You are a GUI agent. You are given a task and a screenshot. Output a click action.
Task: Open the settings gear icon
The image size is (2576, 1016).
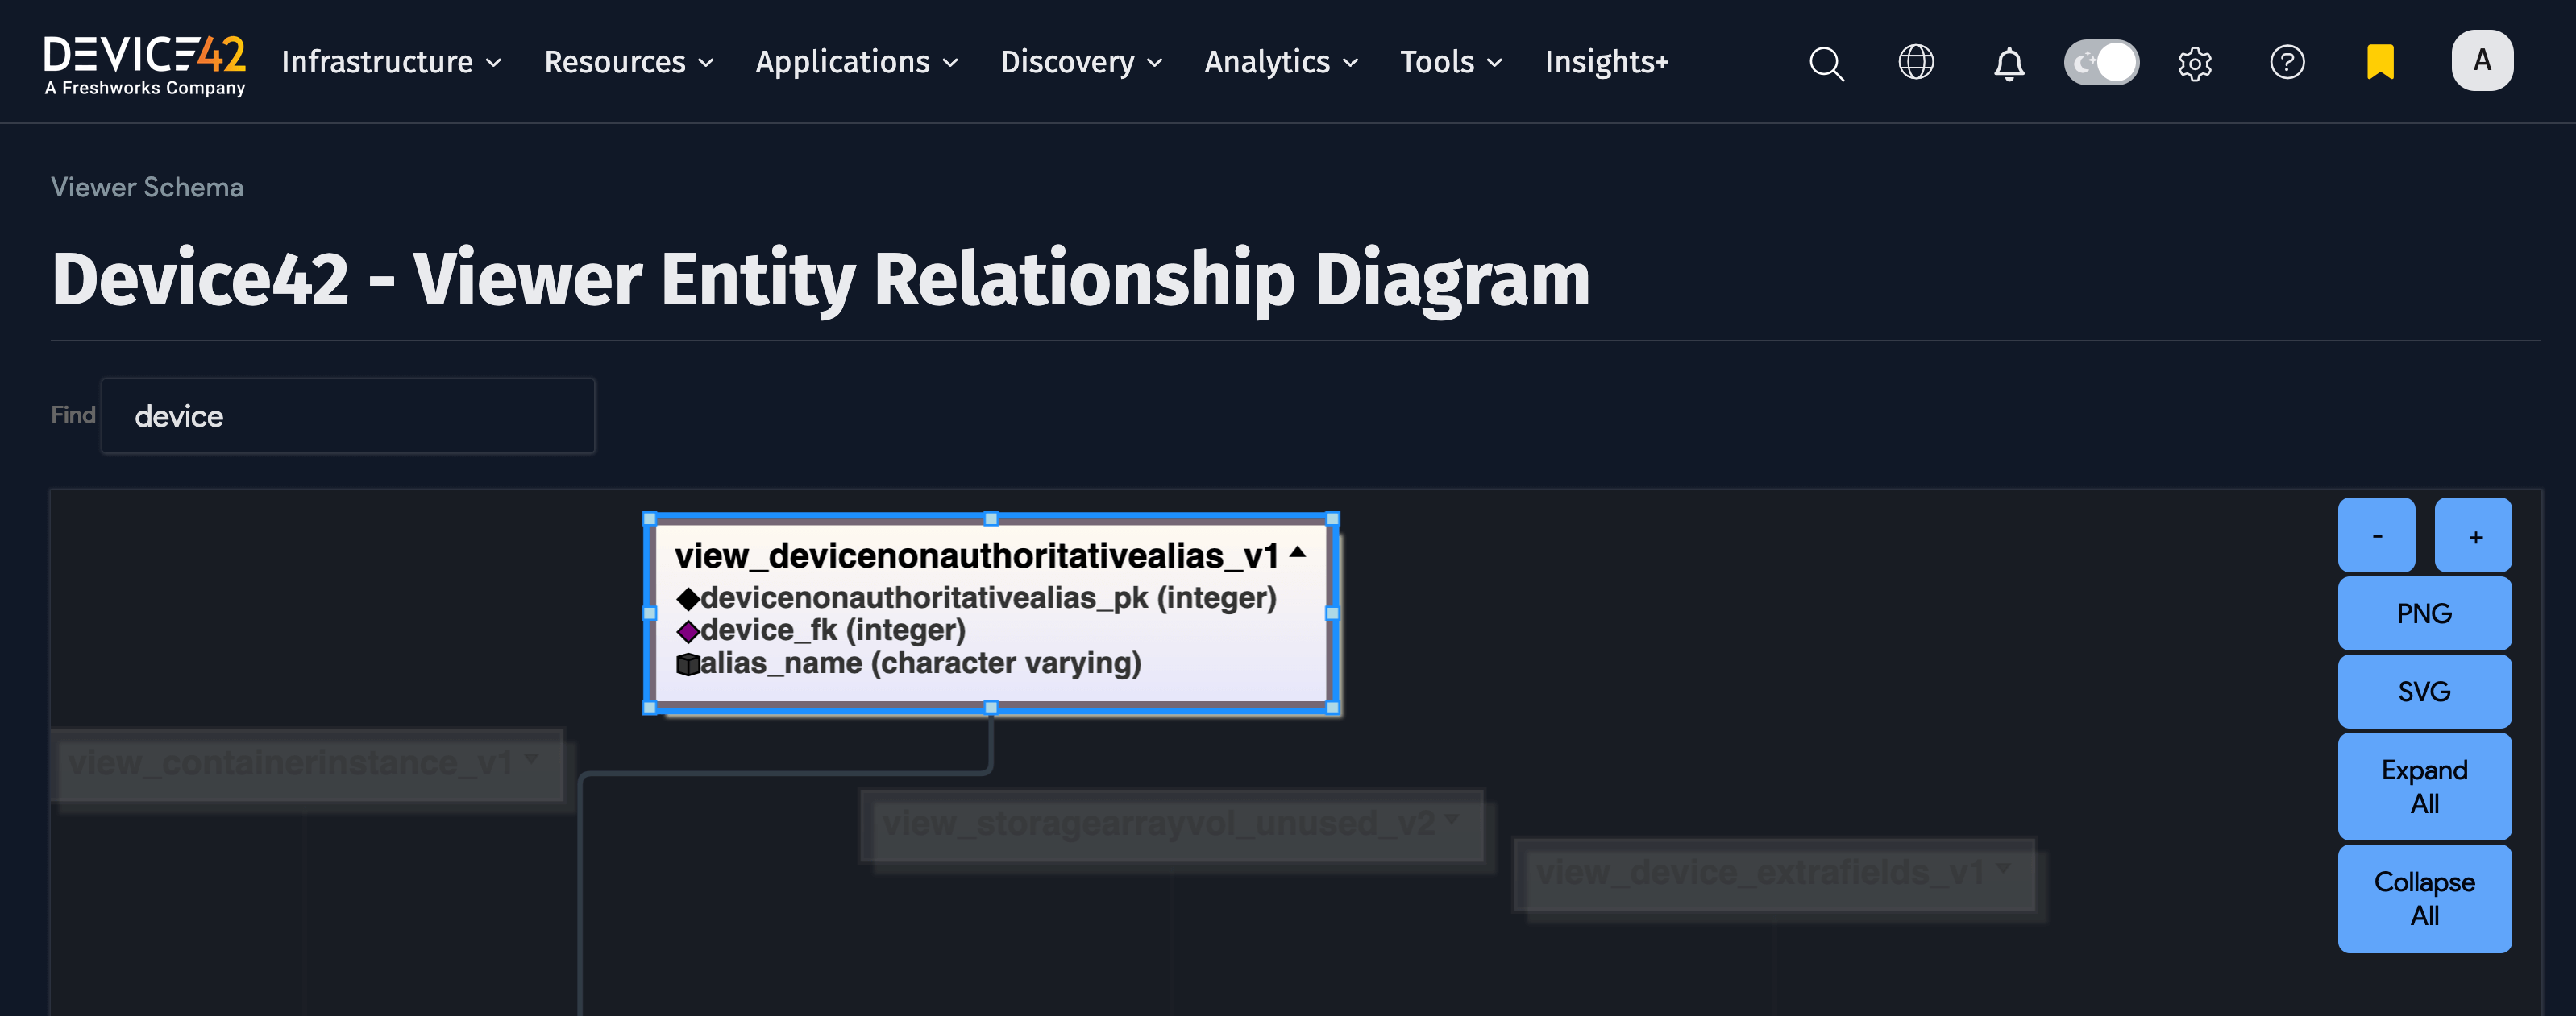[2194, 63]
